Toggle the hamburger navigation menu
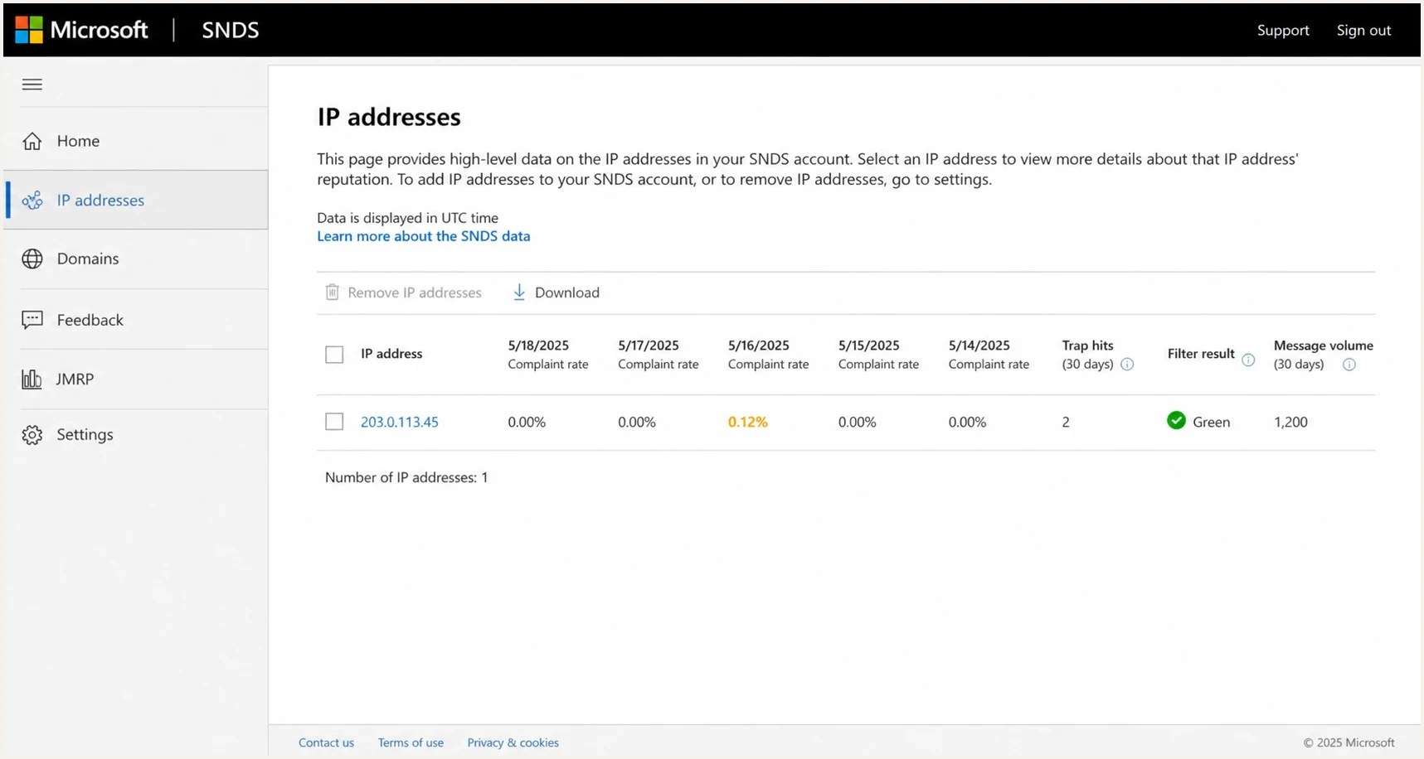Screen dimensions: 1424x759 click(32, 85)
